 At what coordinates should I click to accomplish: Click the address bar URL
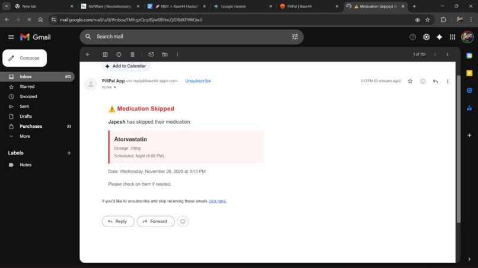pos(131,20)
